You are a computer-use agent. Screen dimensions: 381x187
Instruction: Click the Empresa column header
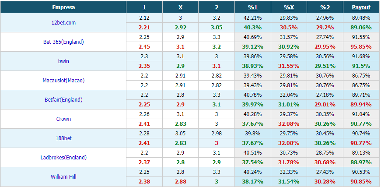click(x=63, y=7)
